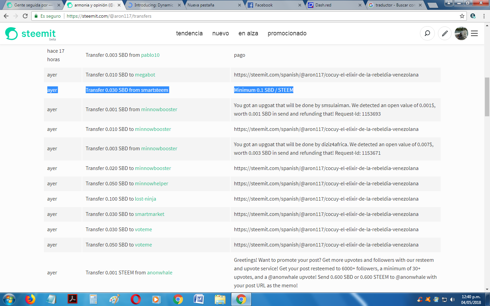Image resolution: width=490 pixels, height=306 pixels.
Task: Switch to the 'Nueva pestaña' tab
Action: tap(214, 5)
